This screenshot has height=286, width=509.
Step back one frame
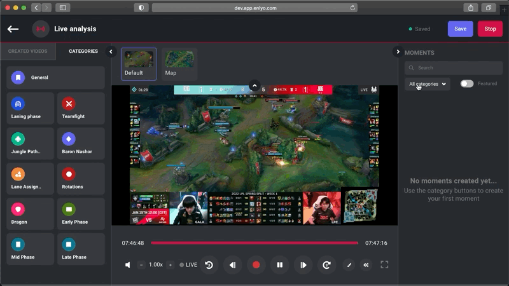tap(232, 265)
